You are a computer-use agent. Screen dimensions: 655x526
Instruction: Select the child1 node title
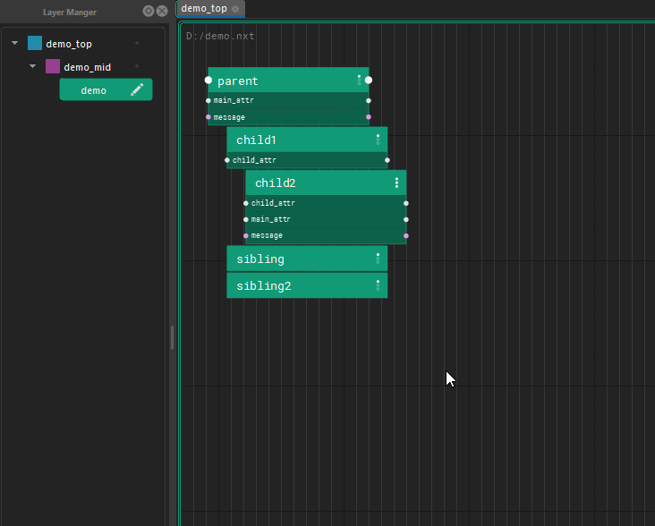256,140
